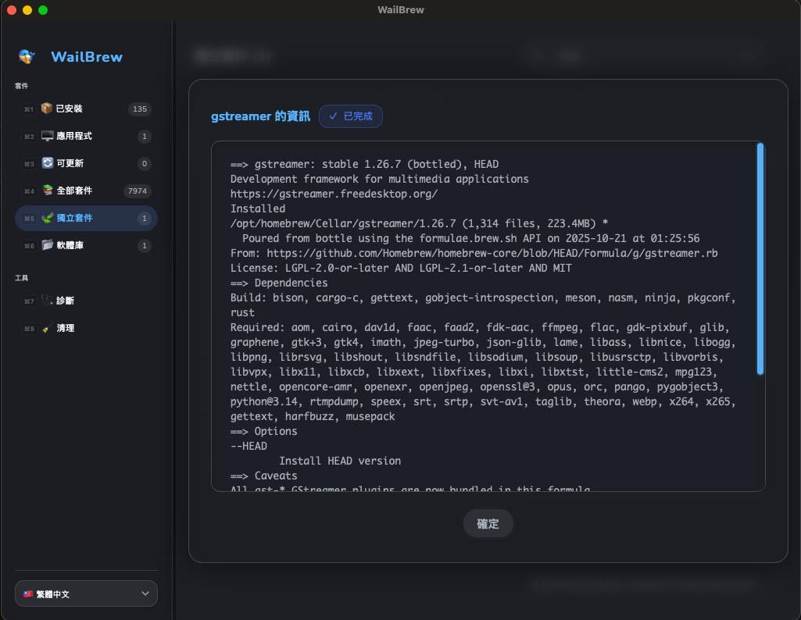Click the 135 count badge
Viewport: 801px width, 620px height.
pos(140,109)
